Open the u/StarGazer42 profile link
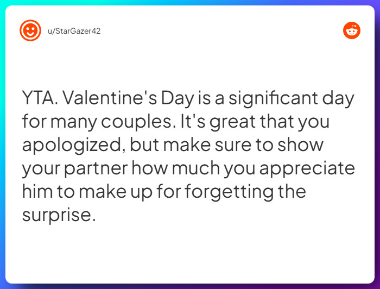The height and width of the screenshot is (289, 380). coord(74,31)
